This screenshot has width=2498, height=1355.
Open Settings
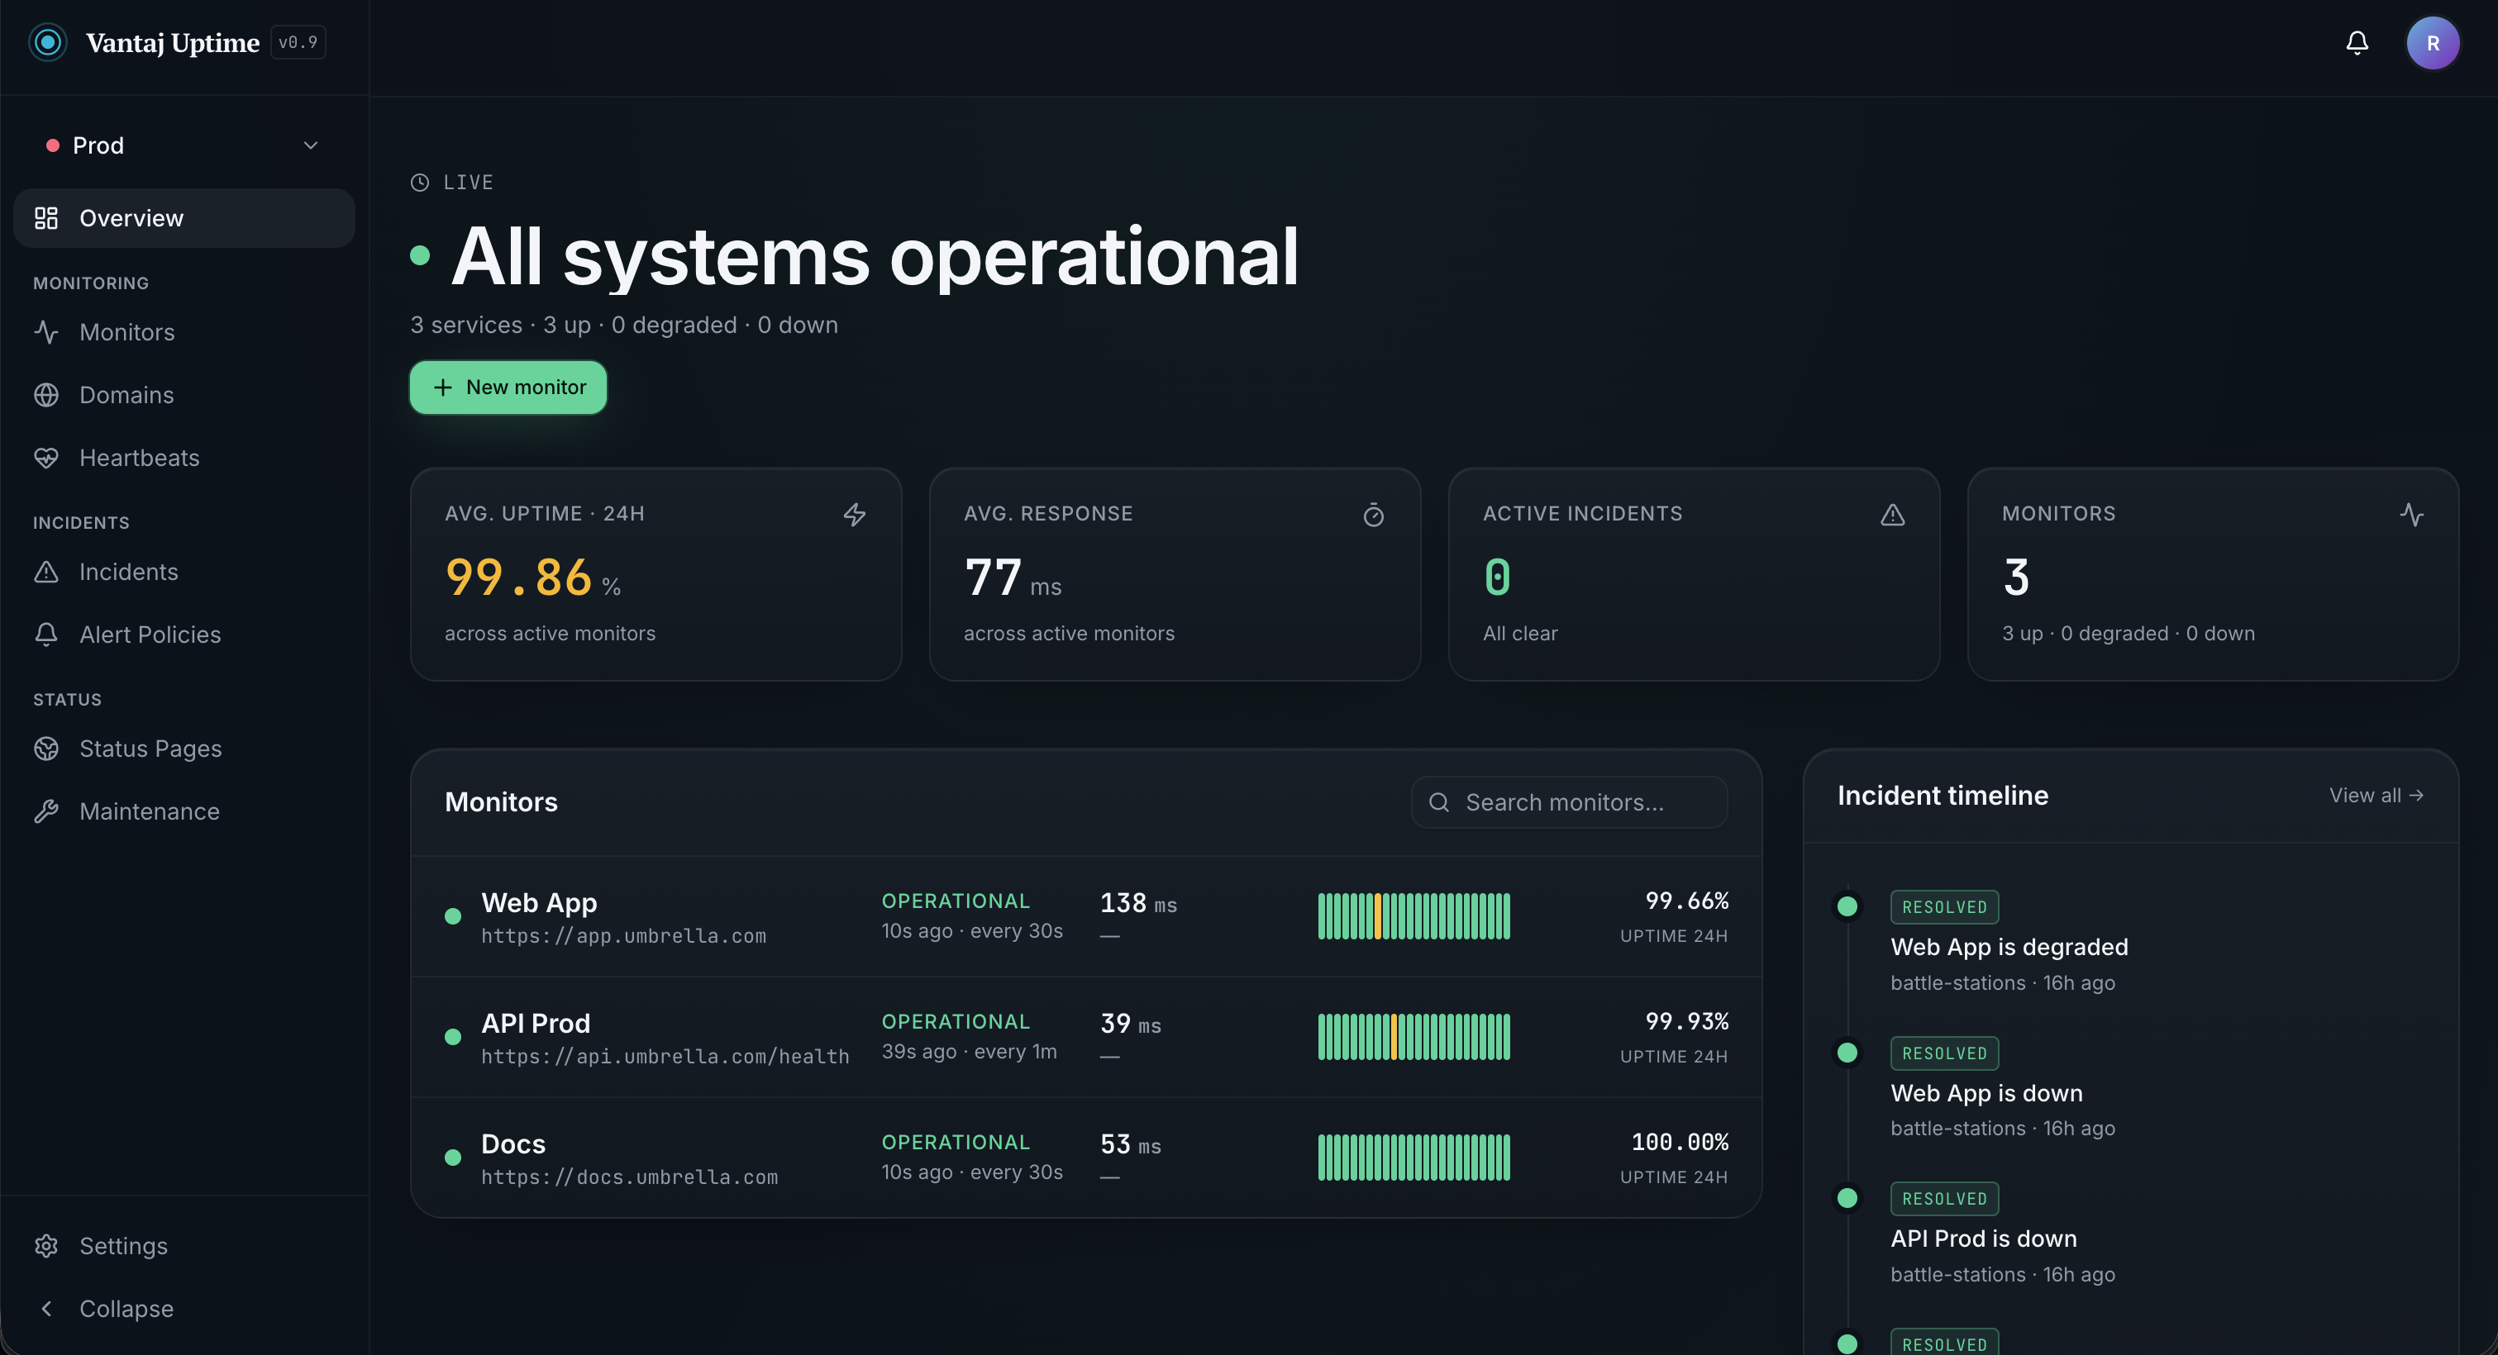(184, 1245)
